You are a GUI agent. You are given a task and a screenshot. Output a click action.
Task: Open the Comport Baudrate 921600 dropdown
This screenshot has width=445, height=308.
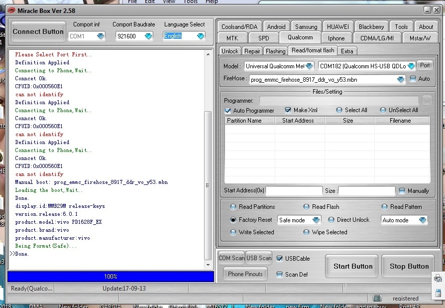click(148, 36)
